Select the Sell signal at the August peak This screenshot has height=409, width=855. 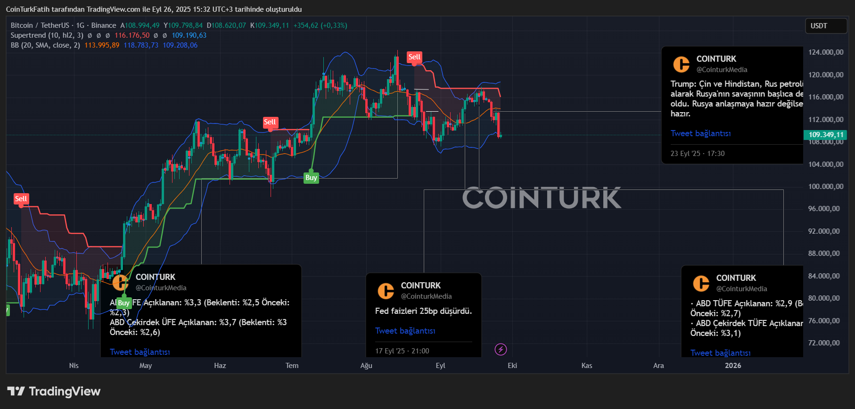click(414, 57)
